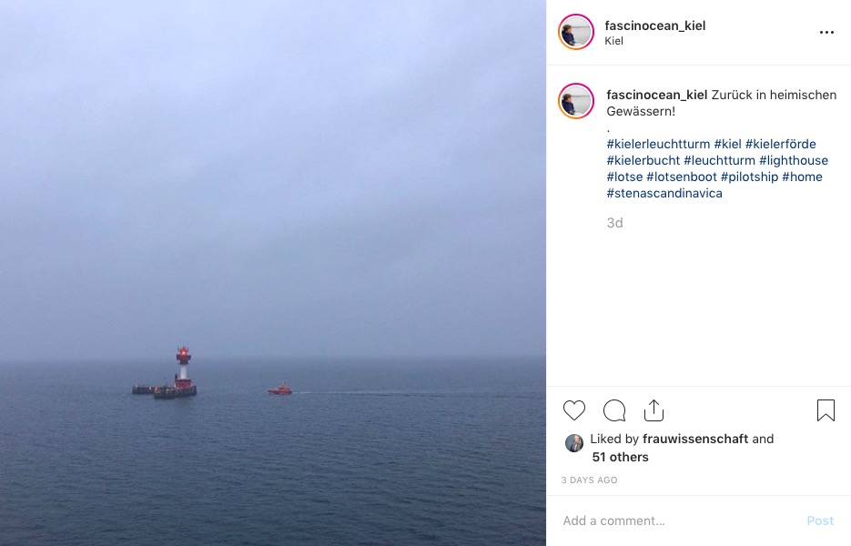Open the header profile picture of fascinocean_kiel
Image resolution: width=851 pixels, height=546 pixels.
(x=576, y=32)
